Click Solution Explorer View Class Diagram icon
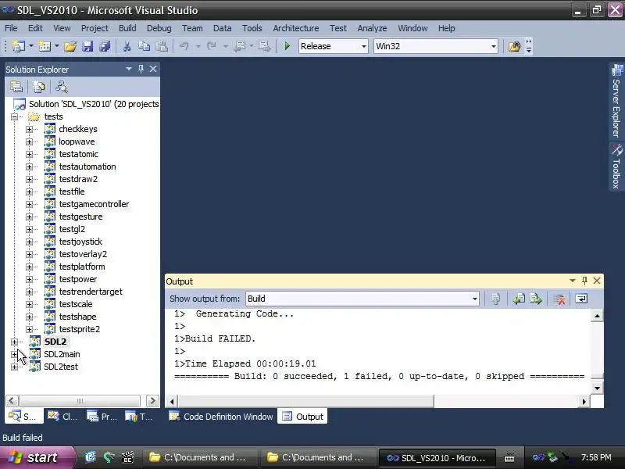The width and height of the screenshot is (625, 469). [x=62, y=87]
